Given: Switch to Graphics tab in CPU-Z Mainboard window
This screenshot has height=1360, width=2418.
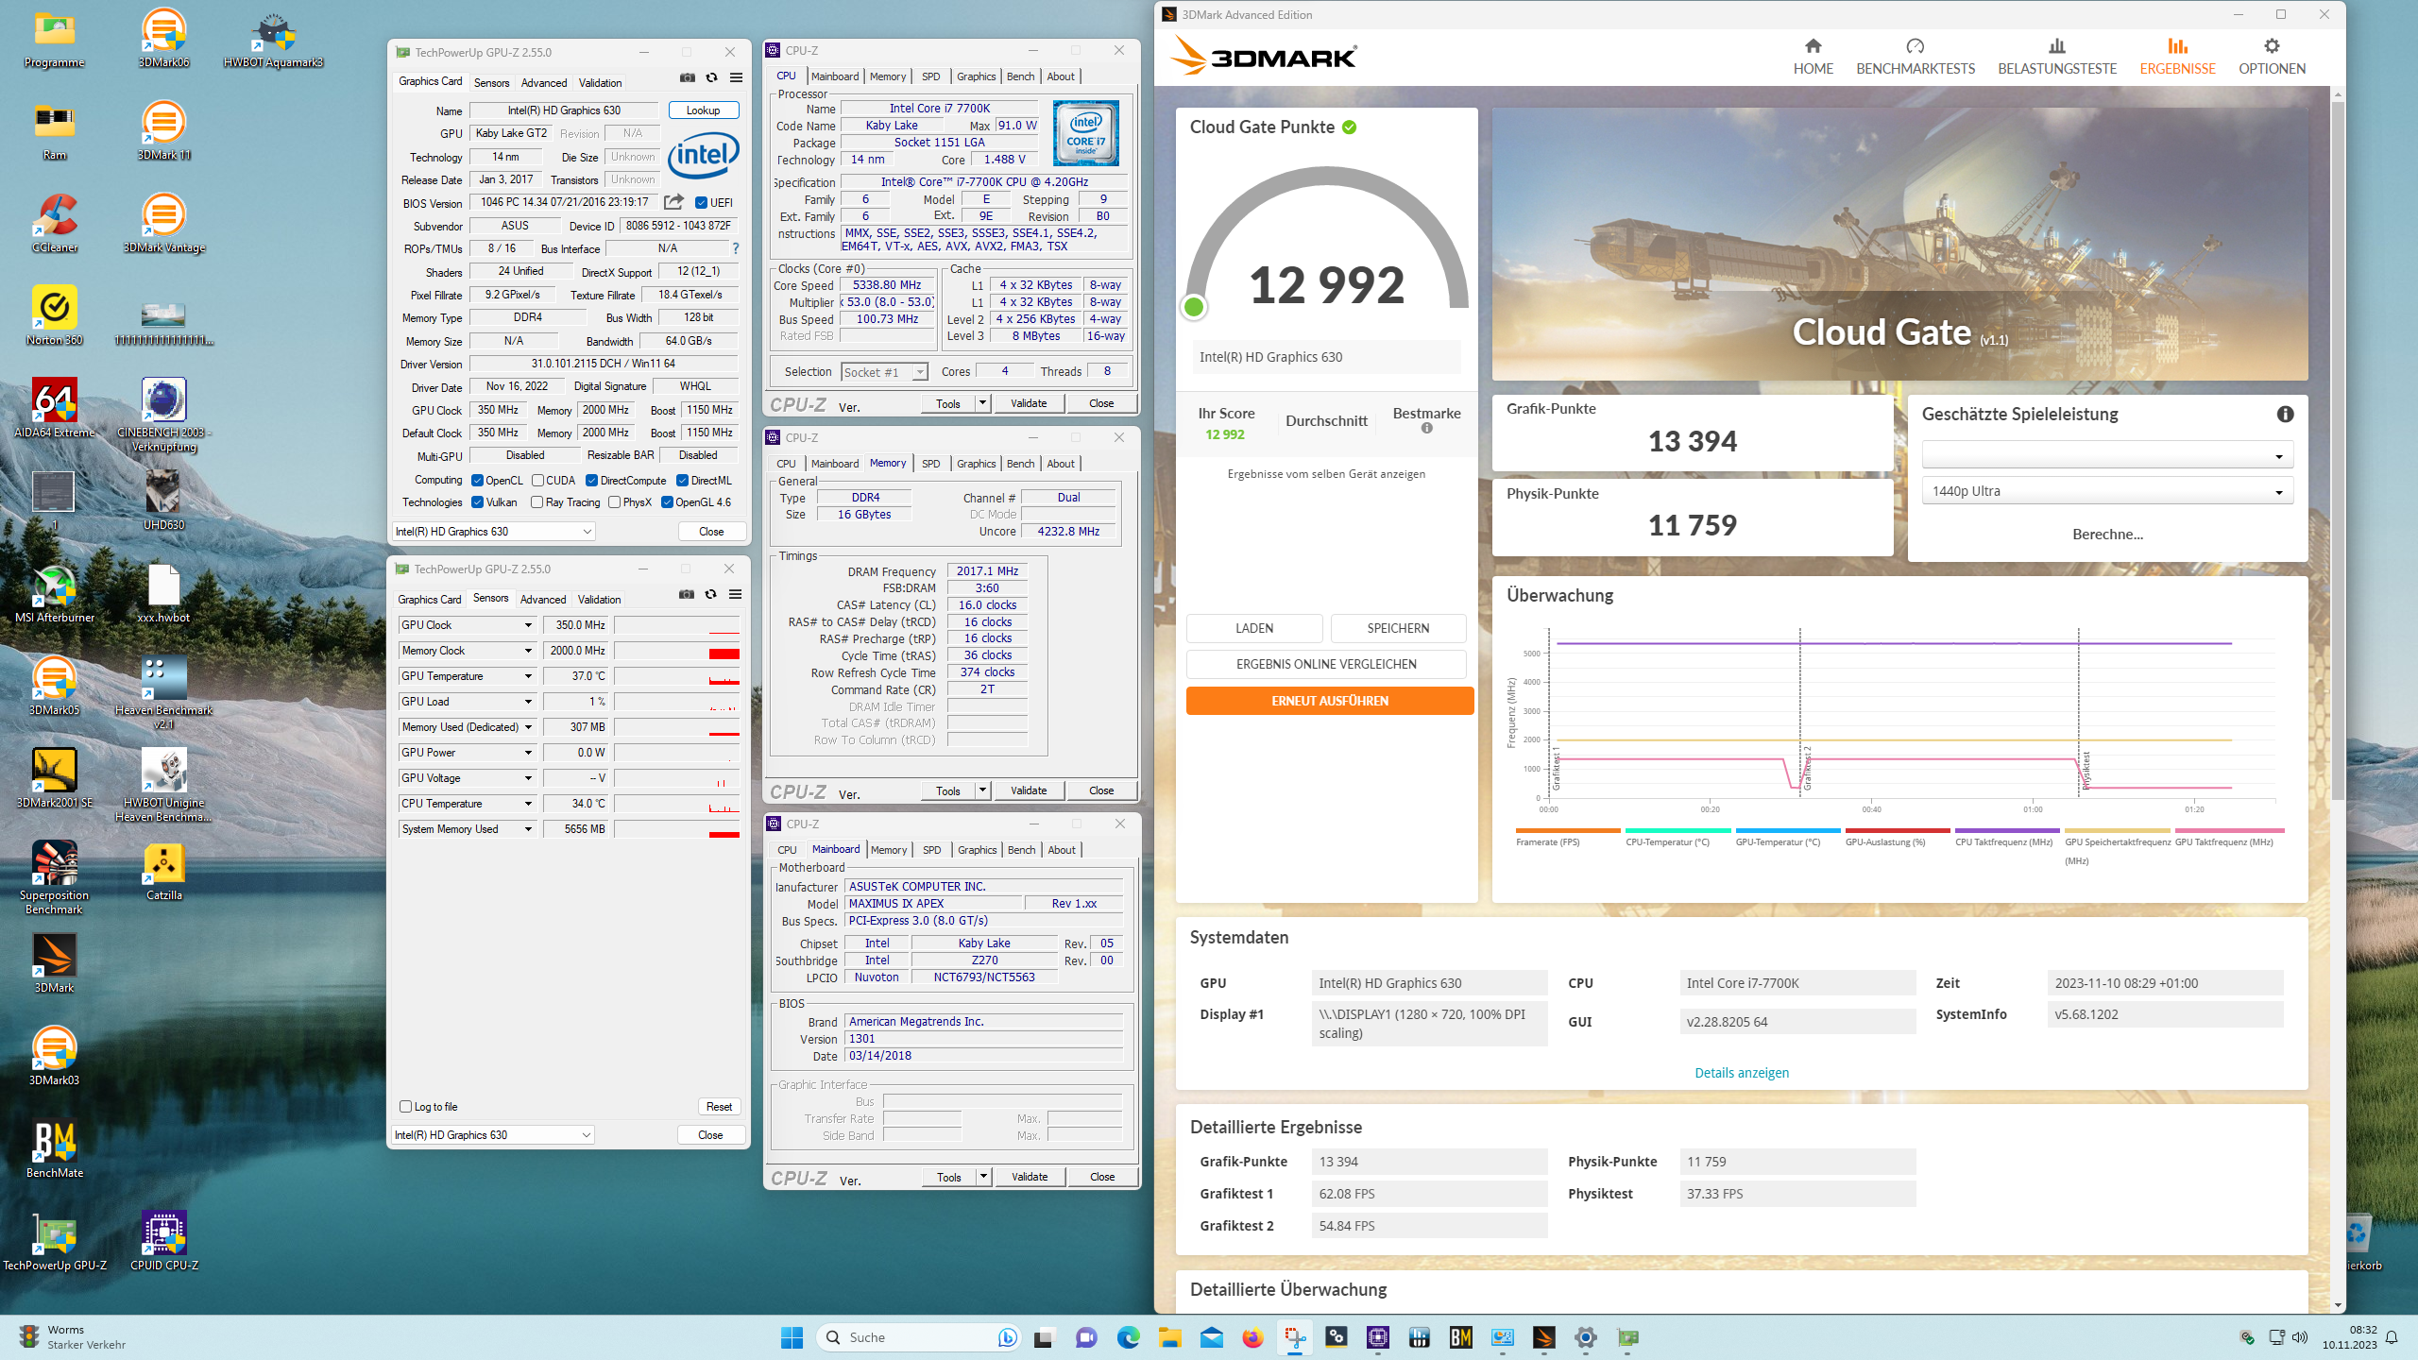Looking at the screenshot, I should pos(977,850).
